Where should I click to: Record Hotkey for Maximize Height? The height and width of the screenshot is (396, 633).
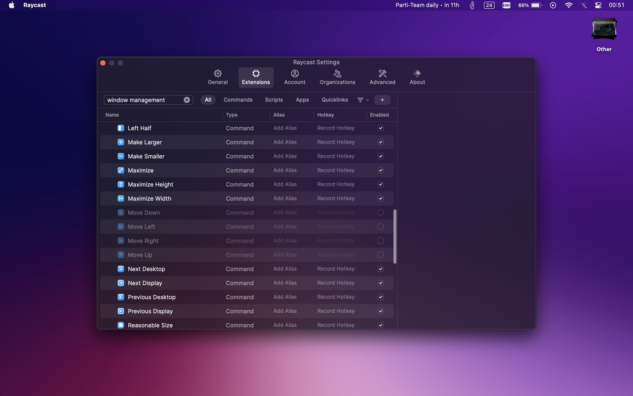(x=336, y=184)
